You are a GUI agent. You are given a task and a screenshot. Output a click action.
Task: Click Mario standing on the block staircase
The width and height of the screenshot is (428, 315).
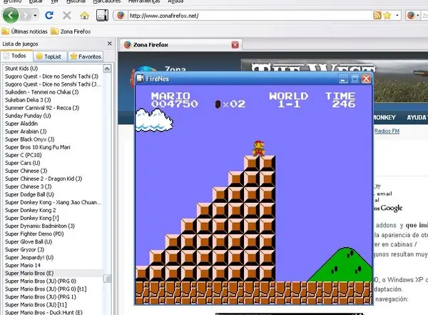[258, 148]
